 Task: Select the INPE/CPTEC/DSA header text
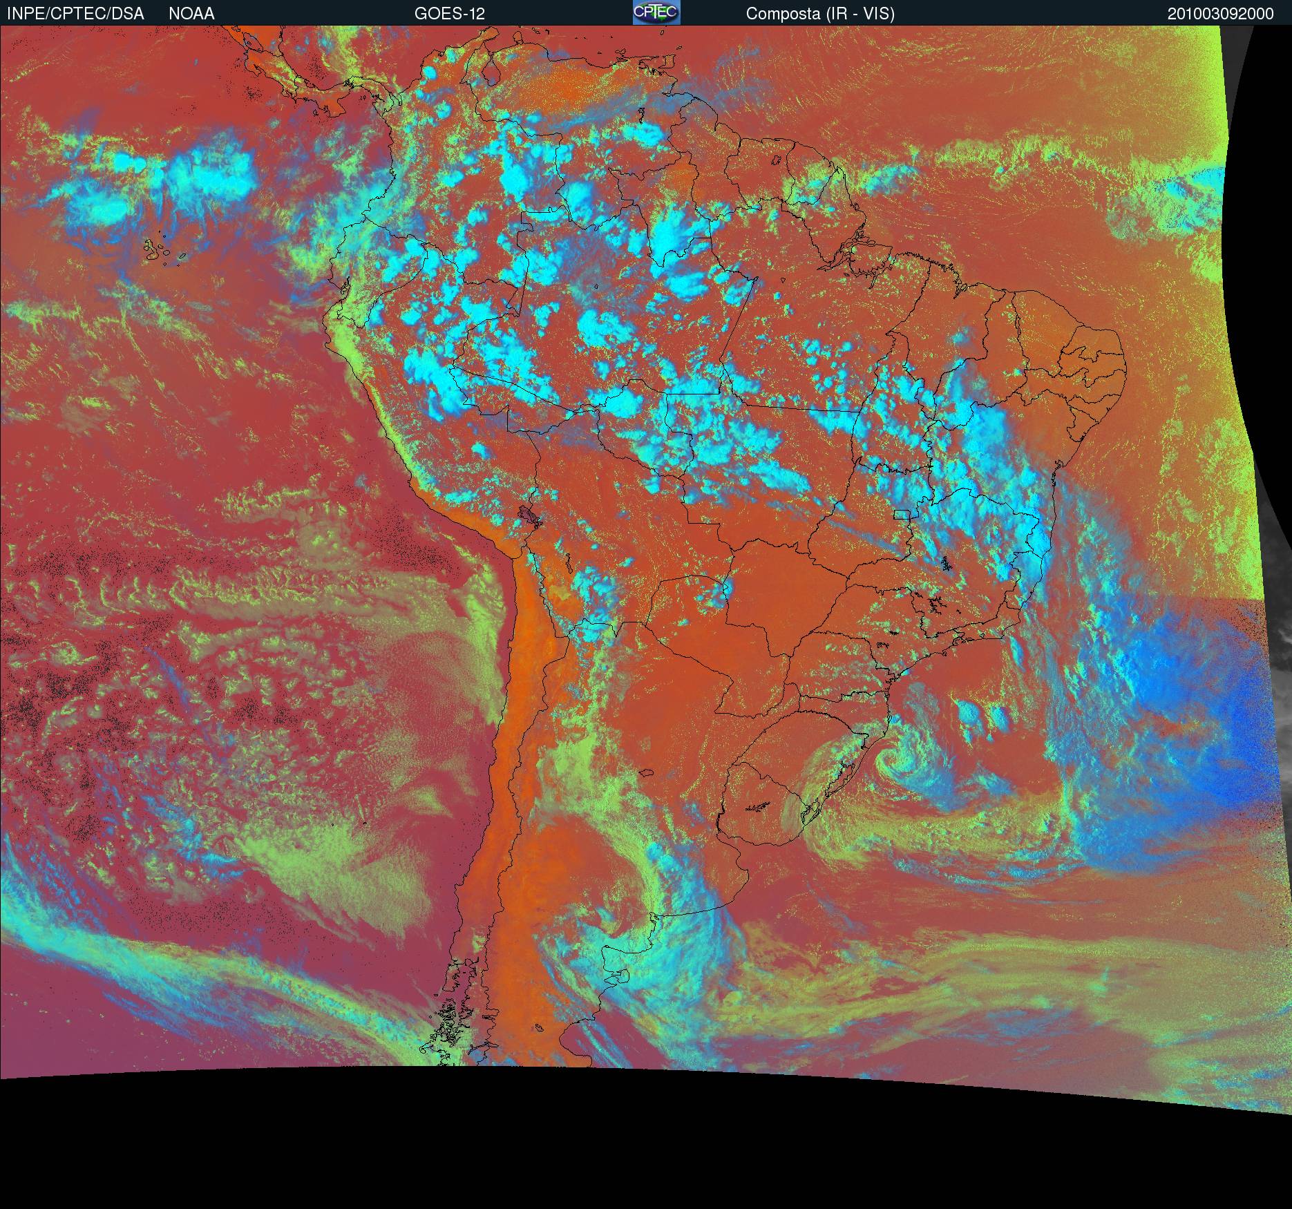(75, 14)
